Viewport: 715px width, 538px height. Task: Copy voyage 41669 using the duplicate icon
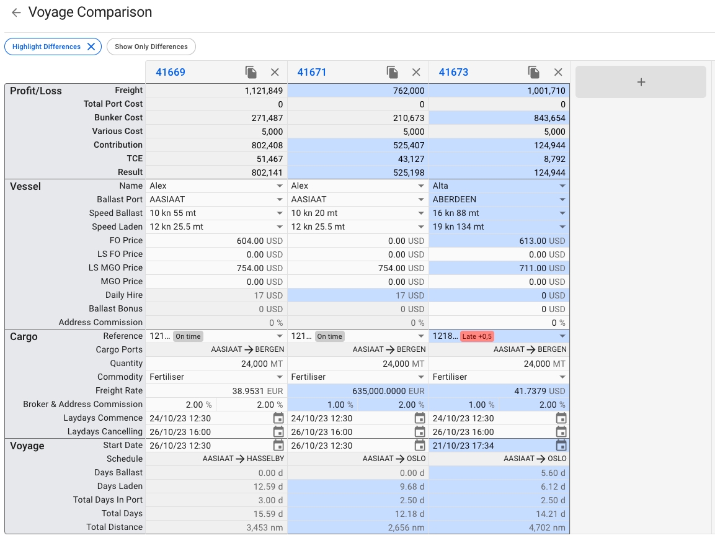click(x=251, y=72)
